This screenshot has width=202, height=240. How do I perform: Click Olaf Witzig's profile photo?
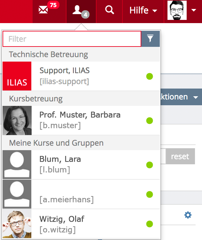[x=17, y=224]
